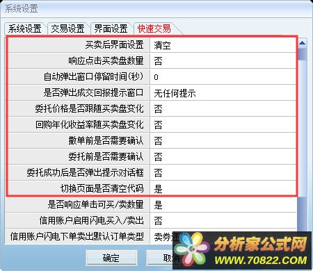The width and height of the screenshot is (313, 271).
Task: Change the 委托价格是否跟随买卖盘变化 value
Action: point(223,109)
